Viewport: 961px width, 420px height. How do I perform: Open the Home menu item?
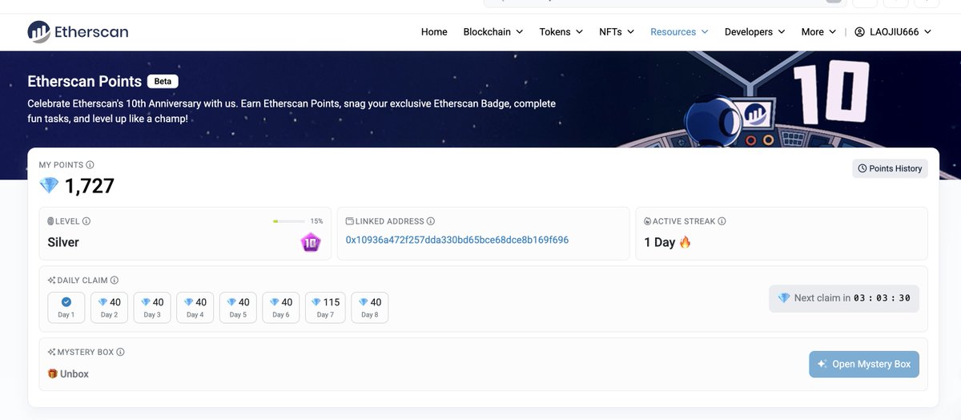[x=434, y=32]
